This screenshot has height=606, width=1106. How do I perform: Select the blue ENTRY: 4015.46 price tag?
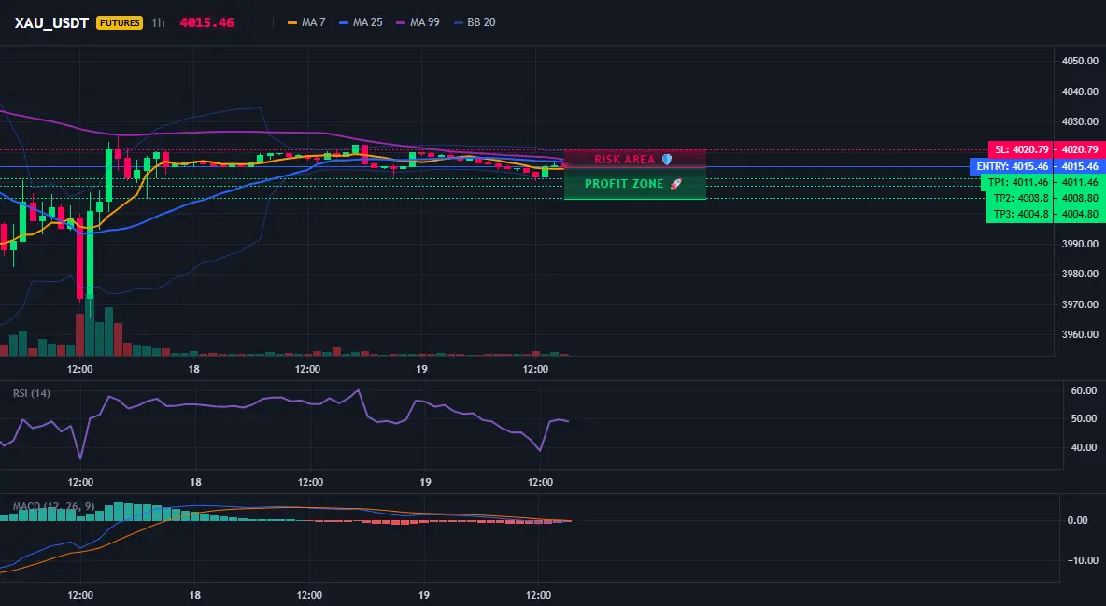coord(1011,166)
